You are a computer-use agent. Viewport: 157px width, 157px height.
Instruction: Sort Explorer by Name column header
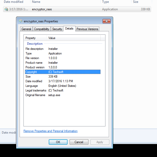click(36, 2)
